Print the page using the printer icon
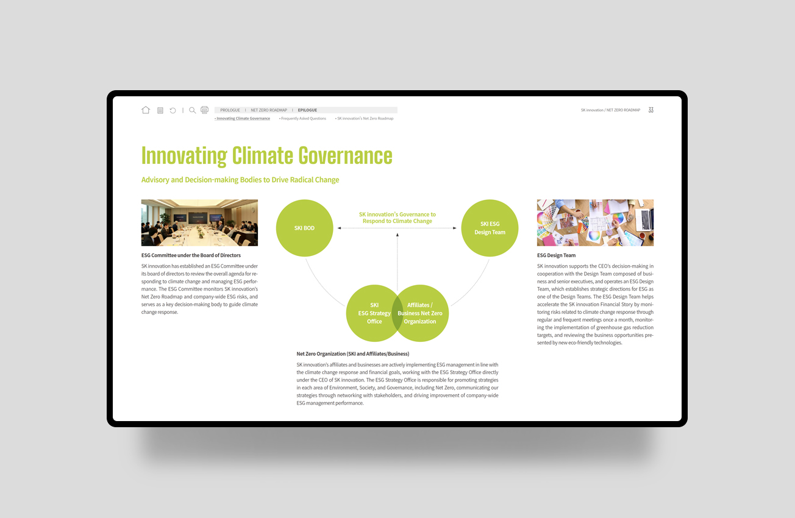The width and height of the screenshot is (795, 518). pyautogui.click(x=204, y=110)
